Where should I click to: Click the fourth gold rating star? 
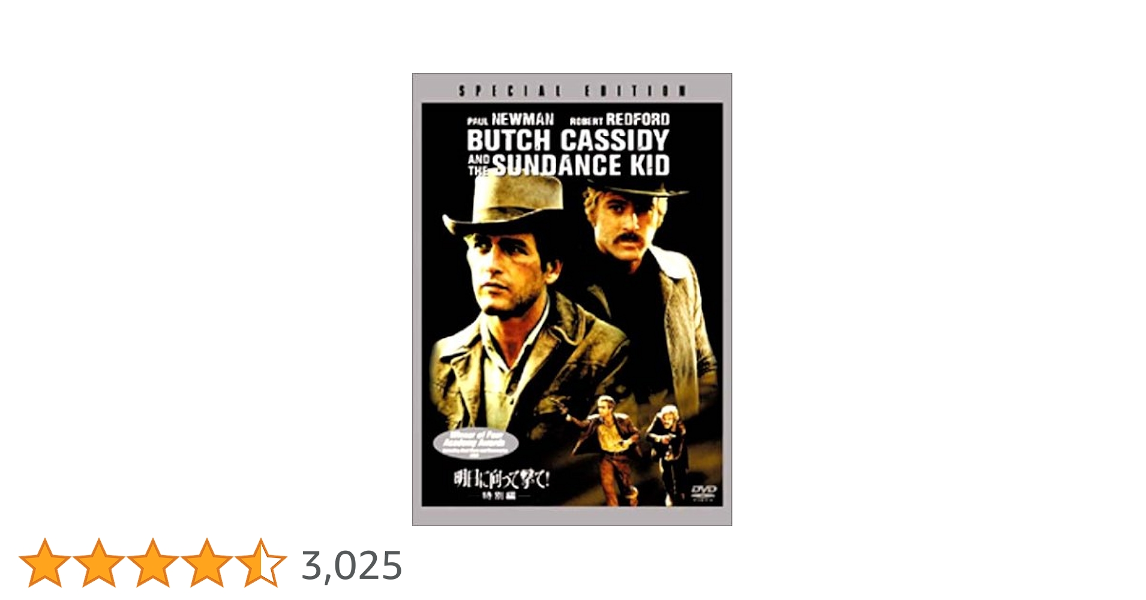click(x=207, y=563)
